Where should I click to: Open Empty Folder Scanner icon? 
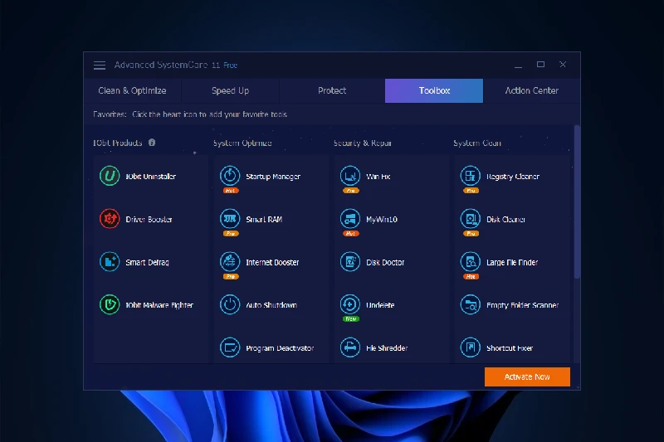coord(471,304)
